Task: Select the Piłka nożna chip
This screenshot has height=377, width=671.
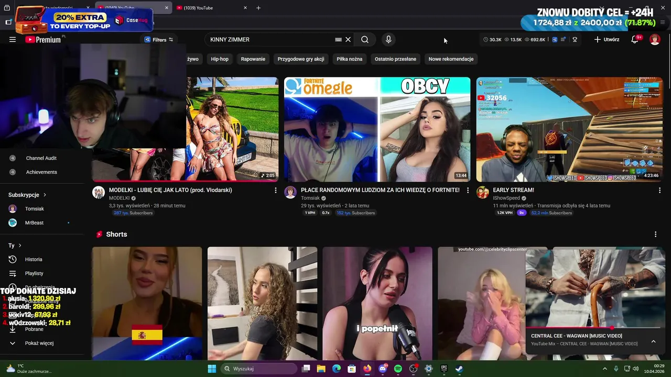Action: (x=350, y=59)
